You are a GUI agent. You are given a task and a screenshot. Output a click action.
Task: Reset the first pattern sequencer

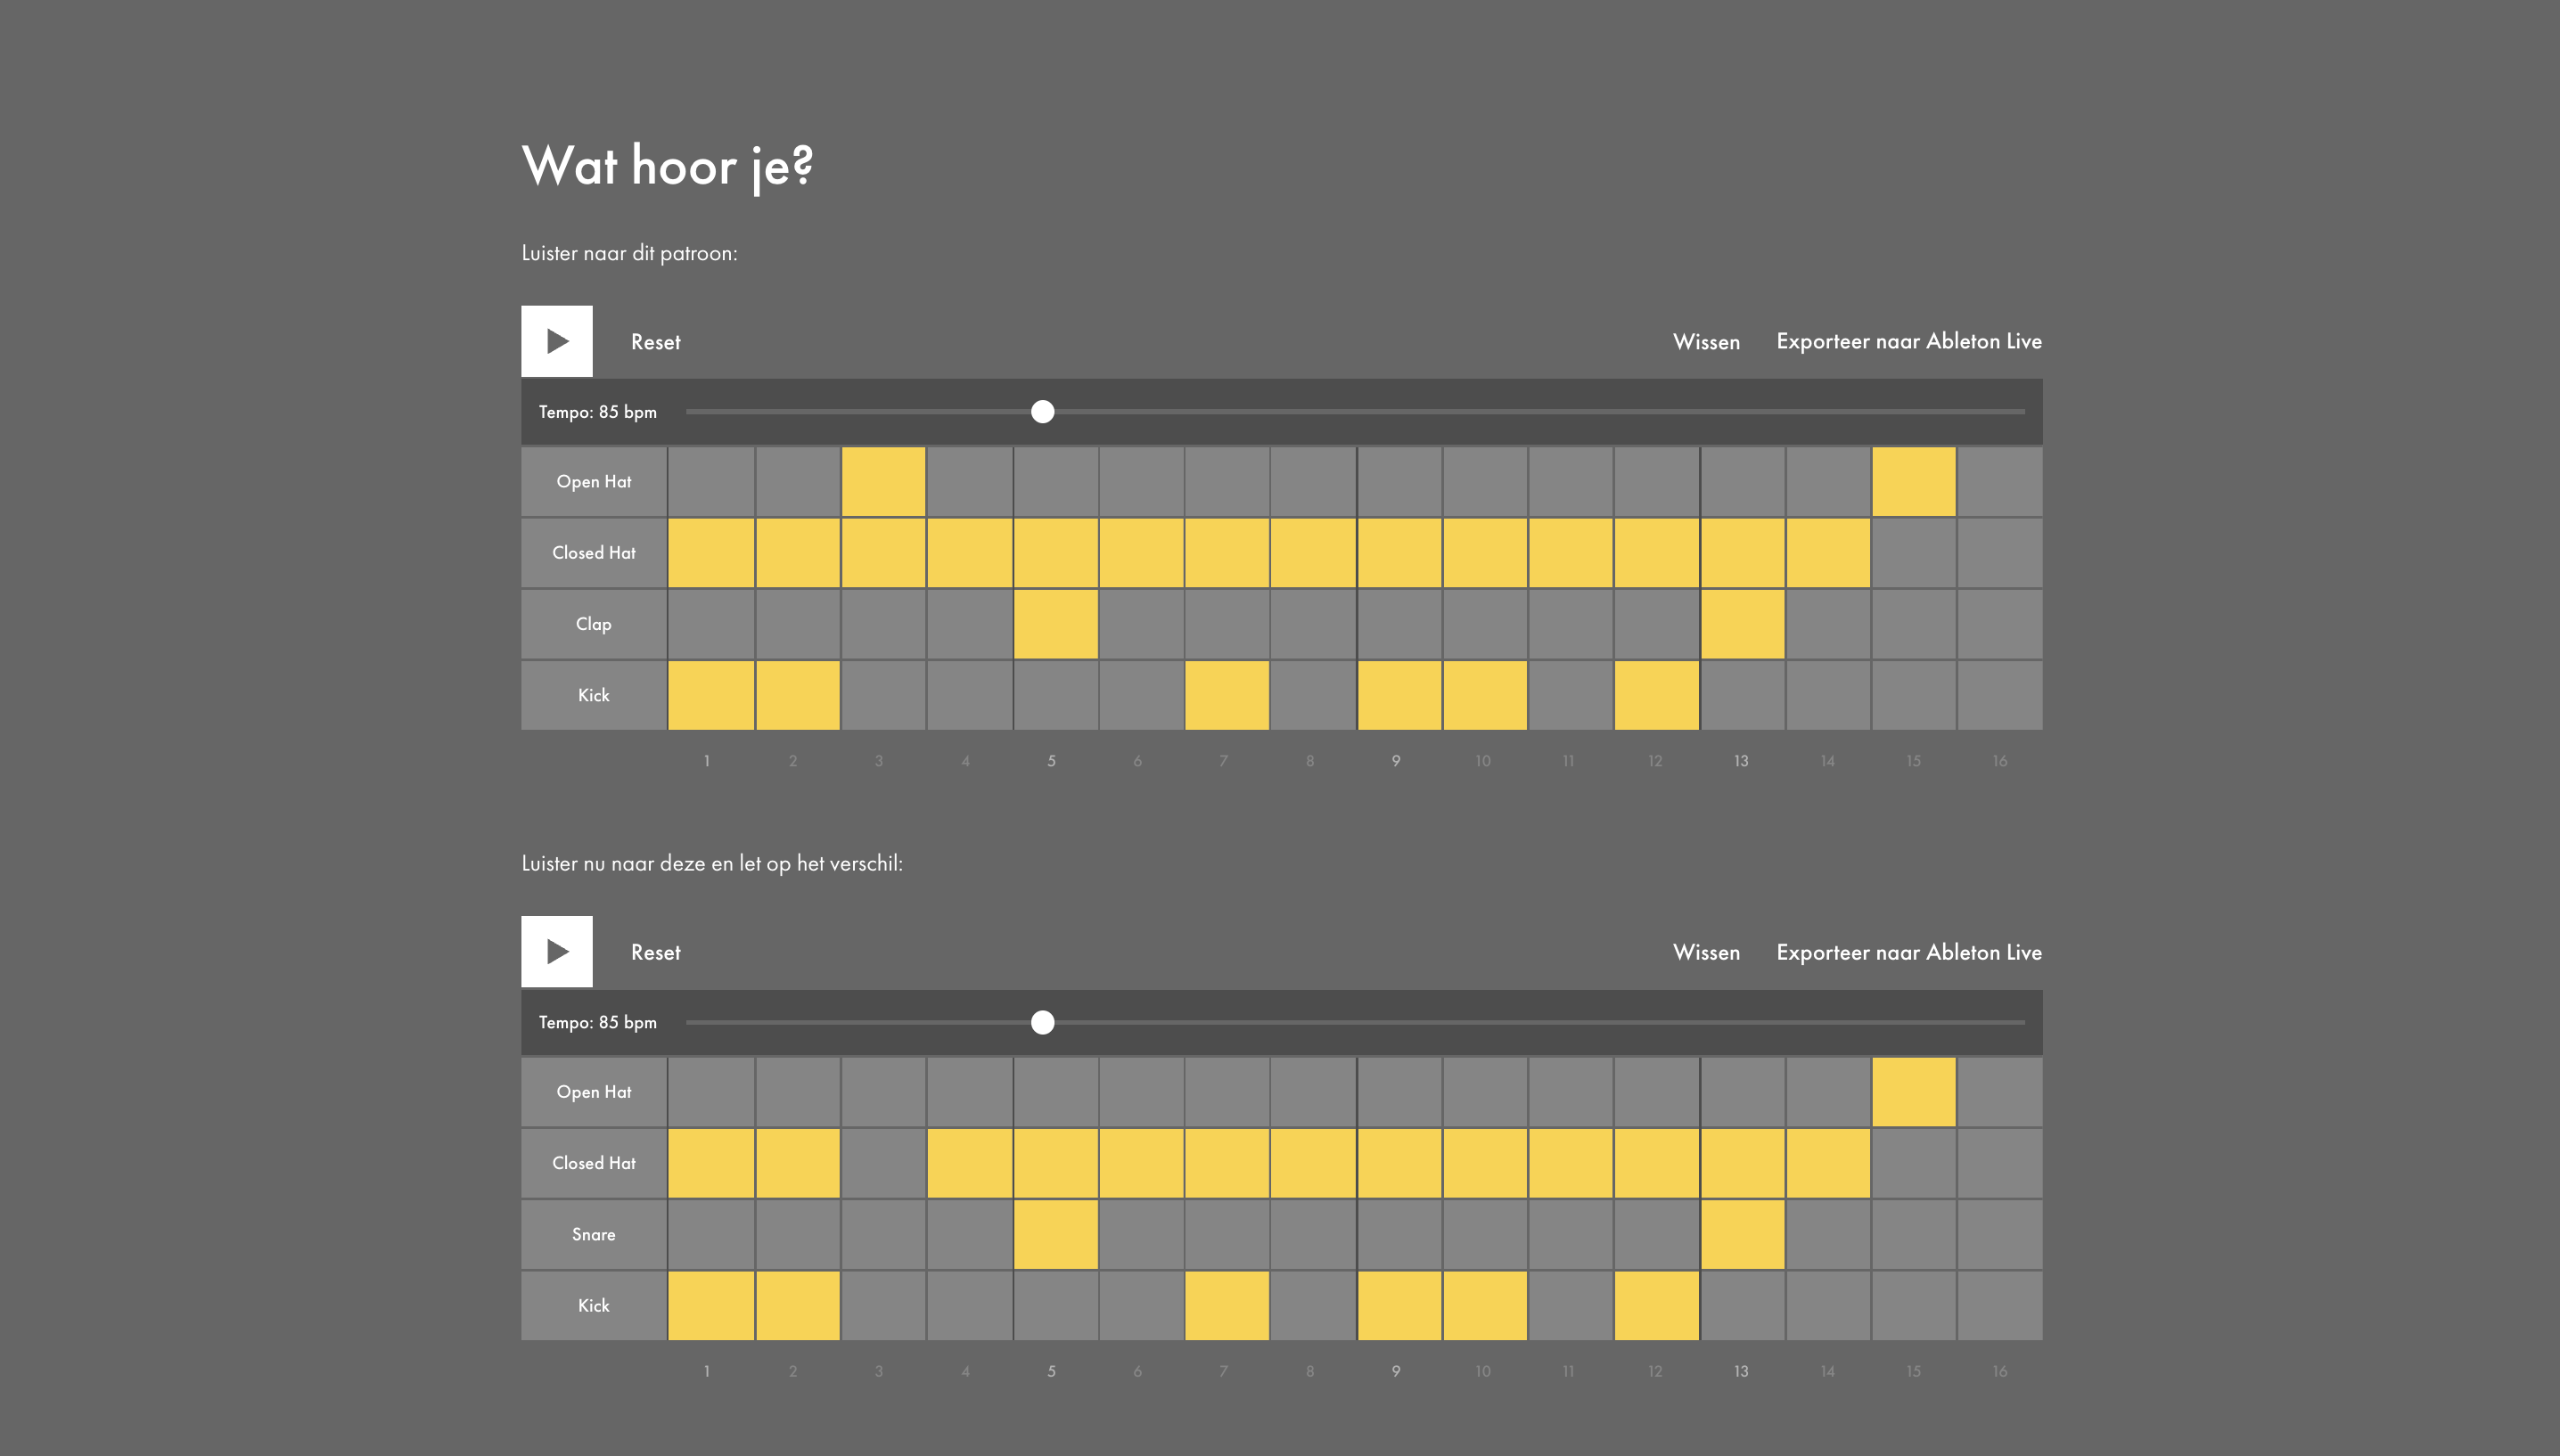pyautogui.click(x=655, y=342)
